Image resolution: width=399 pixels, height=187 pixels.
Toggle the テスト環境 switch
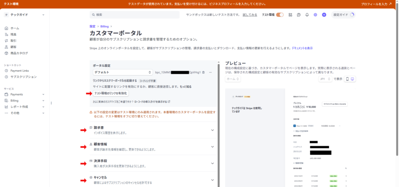(280, 15)
